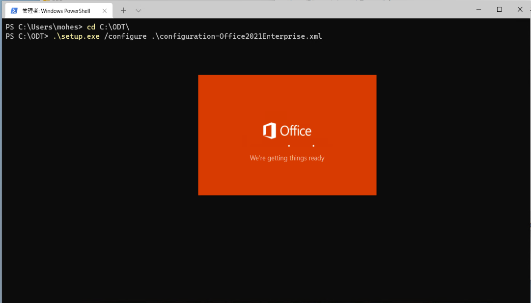
Task: Click the PowerShell icon on the tab
Action: pos(14,11)
